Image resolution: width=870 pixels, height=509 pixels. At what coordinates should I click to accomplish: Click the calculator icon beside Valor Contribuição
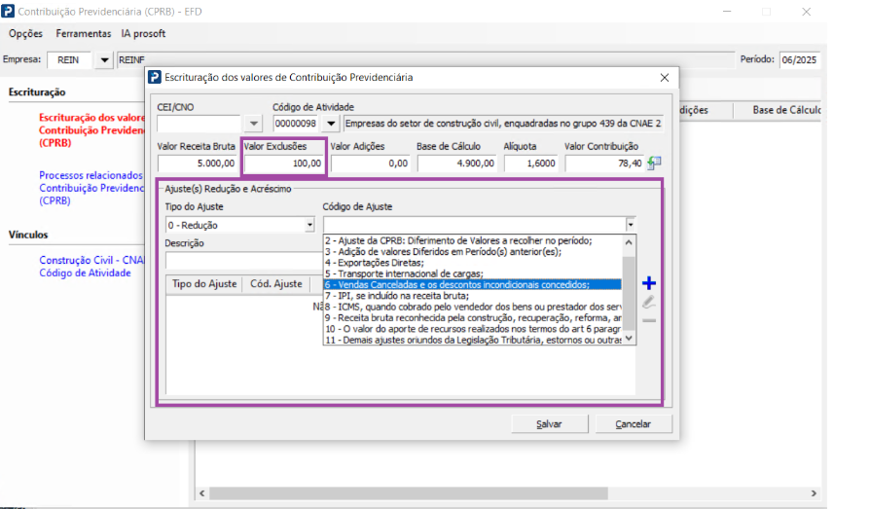pos(654,164)
